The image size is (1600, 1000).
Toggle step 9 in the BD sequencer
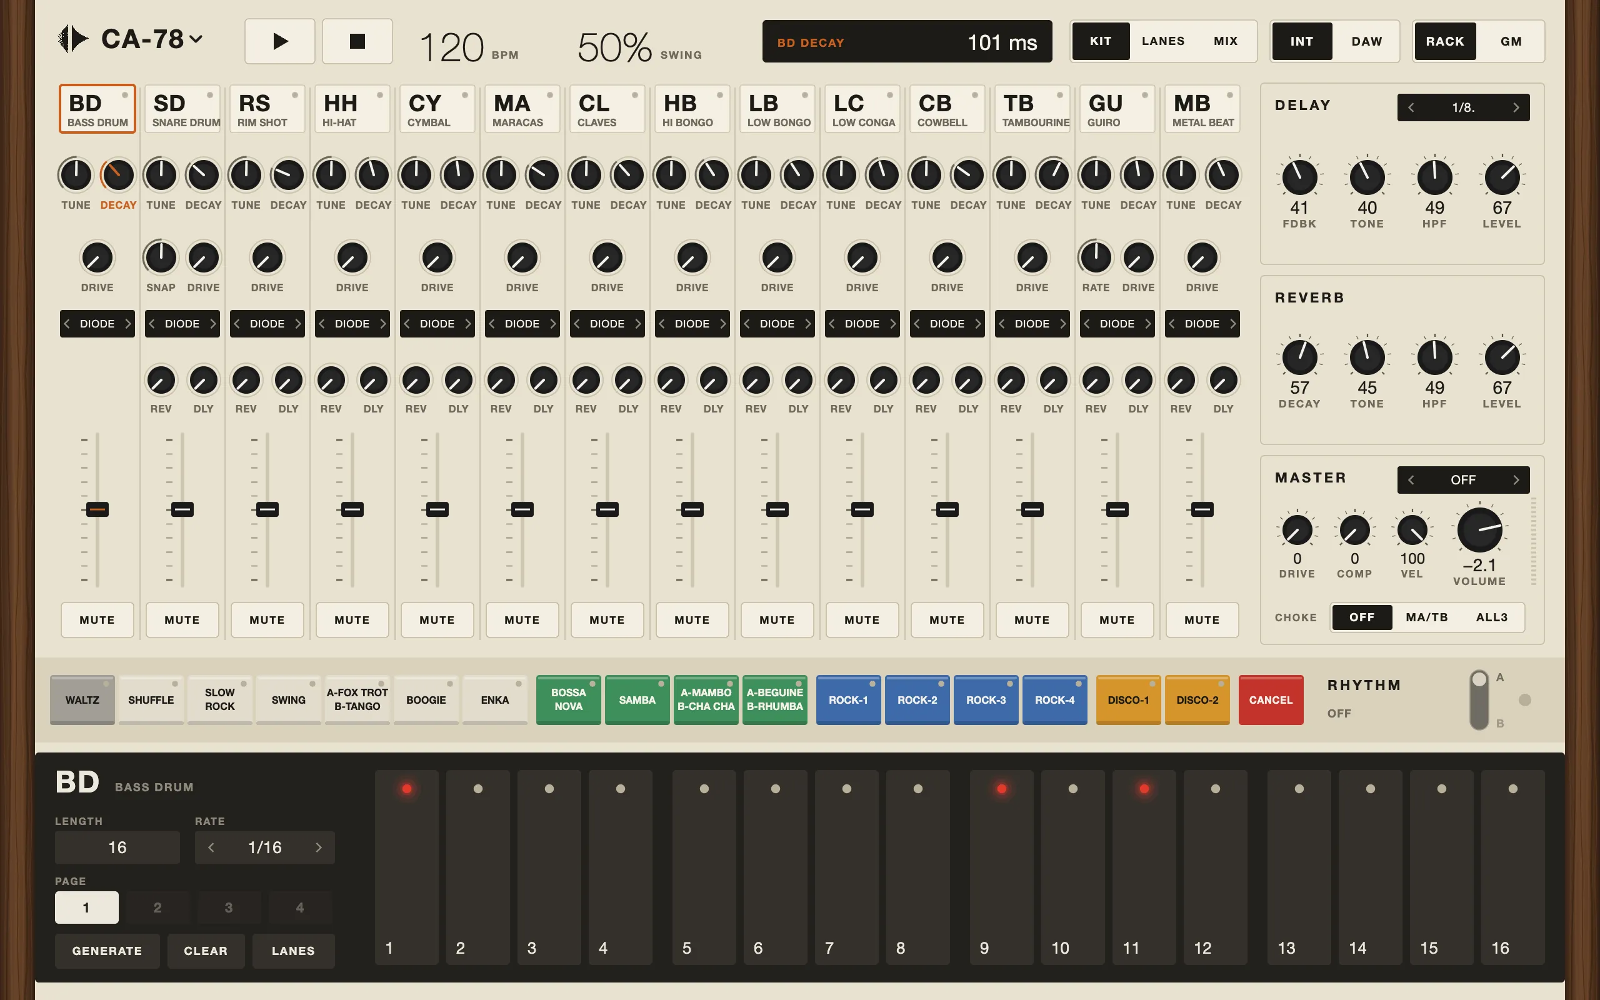tap(1002, 867)
